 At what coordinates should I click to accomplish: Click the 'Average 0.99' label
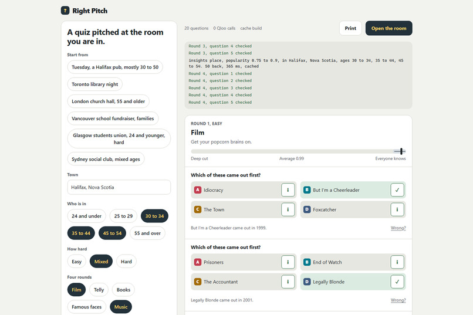click(292, 158)
